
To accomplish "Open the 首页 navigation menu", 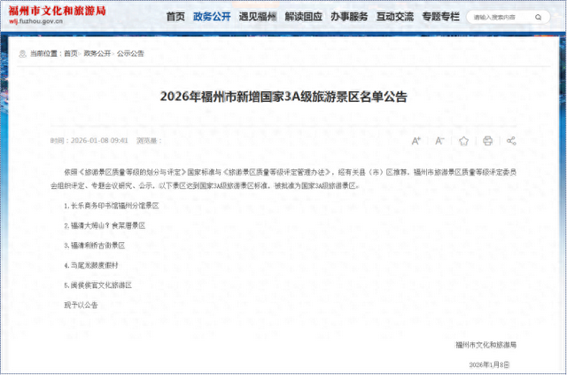I will (175, 17).
